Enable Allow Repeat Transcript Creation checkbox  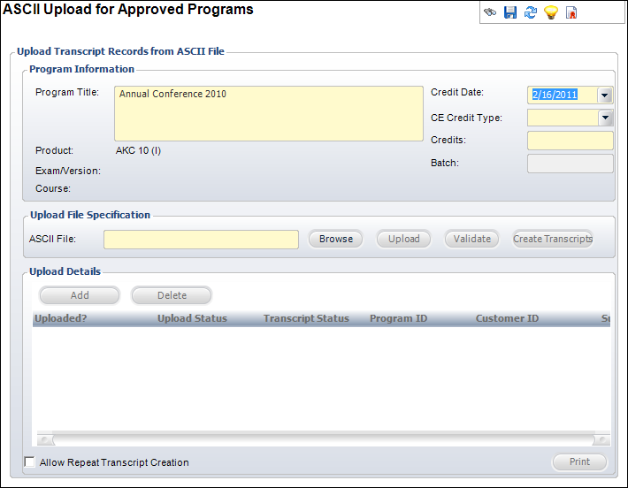(x=30, y=462)
